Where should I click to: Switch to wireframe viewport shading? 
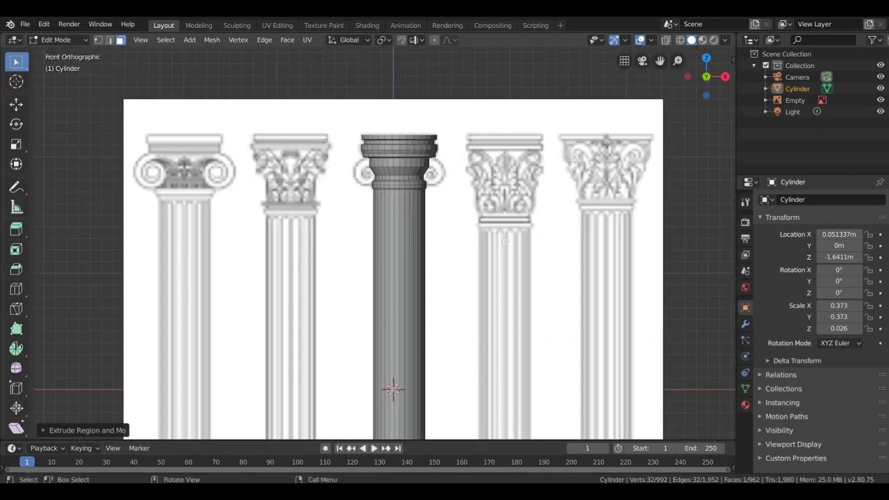pyautogui.click(x=681, y=40)
